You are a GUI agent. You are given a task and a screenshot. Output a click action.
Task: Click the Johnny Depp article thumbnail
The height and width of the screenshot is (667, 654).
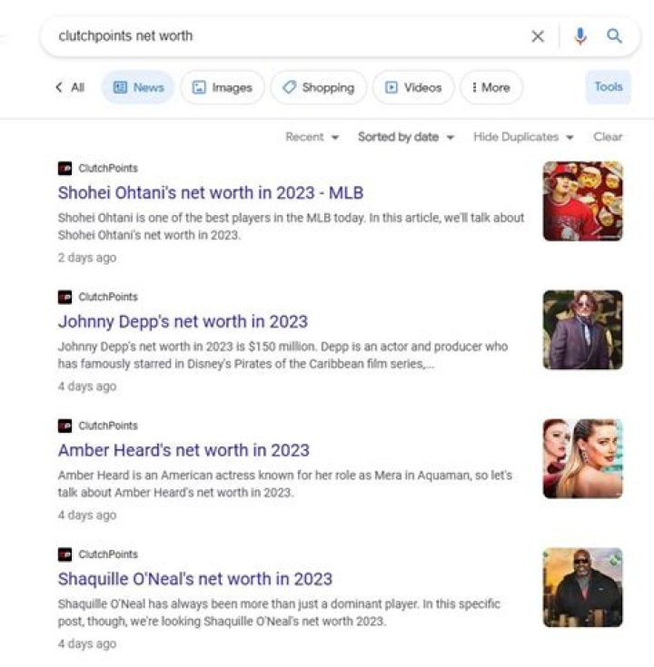point(582,329)
